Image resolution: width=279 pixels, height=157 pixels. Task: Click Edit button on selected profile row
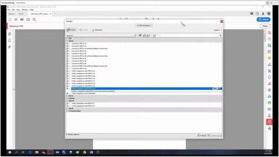(x=215, y=89)
